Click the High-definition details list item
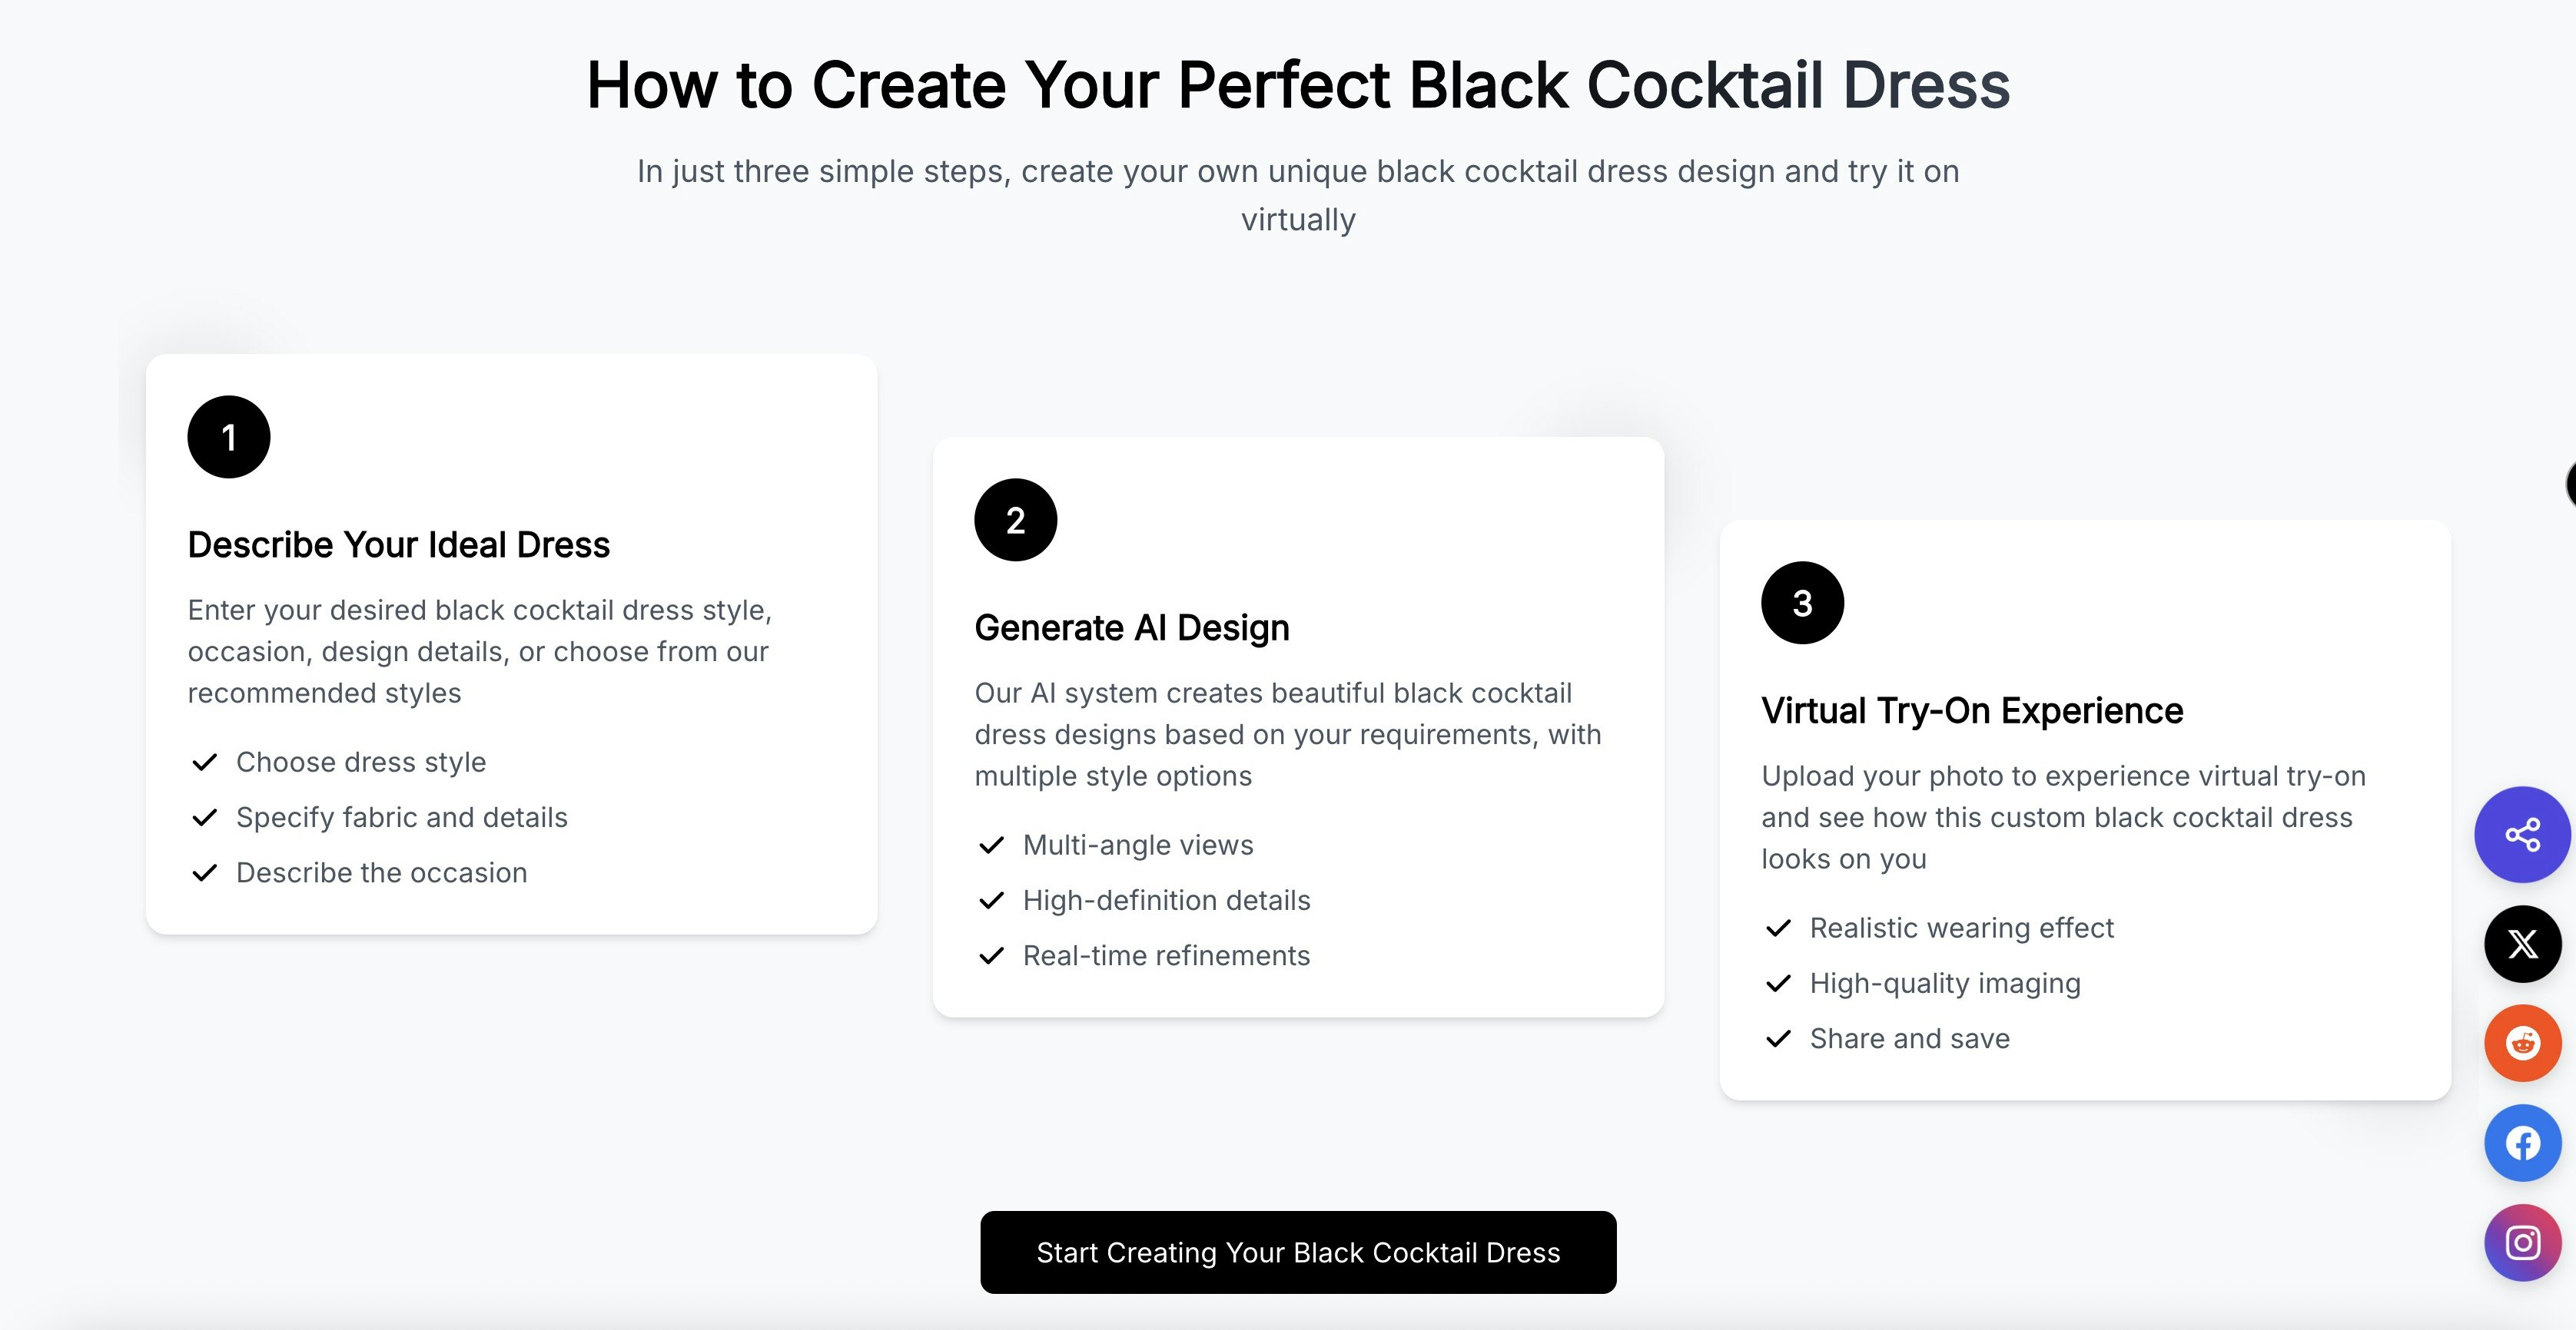The width and height of the screenshot is (2576, 1330). click(1165, 900)
